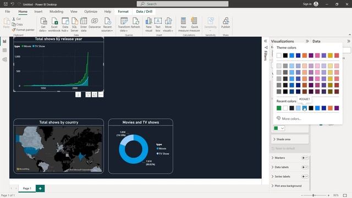Switch to the Optimize tab

pyautogui.click(x=91, y=12)
